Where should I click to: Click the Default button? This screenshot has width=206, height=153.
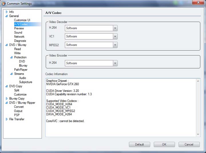140,144
